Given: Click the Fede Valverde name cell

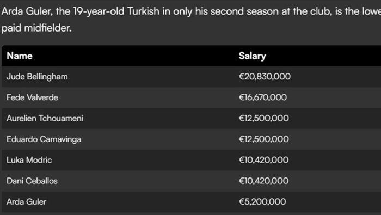Looking at the screenshot, I should [32, 97].
